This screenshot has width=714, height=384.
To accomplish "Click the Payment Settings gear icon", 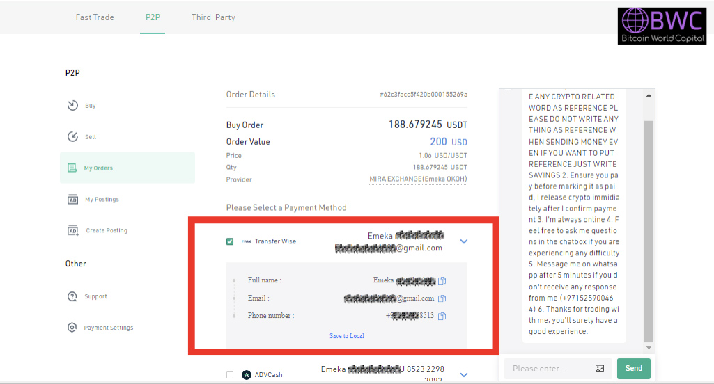I will click(72, 328).
